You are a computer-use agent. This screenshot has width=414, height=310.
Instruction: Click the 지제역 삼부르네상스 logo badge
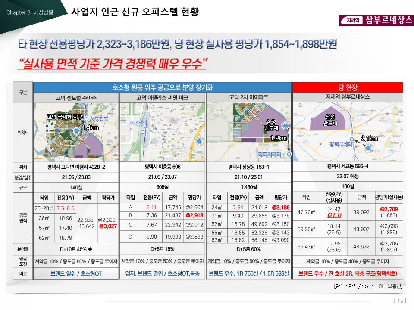pos(376,20)
